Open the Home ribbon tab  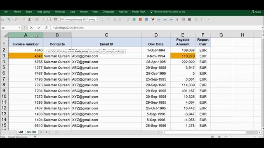tap(17, 12)
